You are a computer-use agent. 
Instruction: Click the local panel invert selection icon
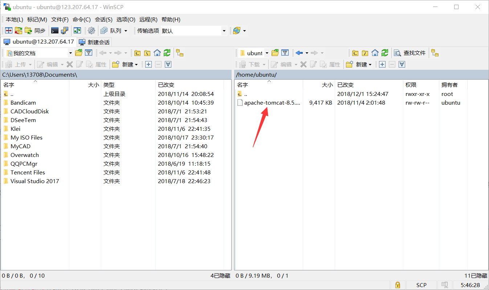(x=168, y=64)
